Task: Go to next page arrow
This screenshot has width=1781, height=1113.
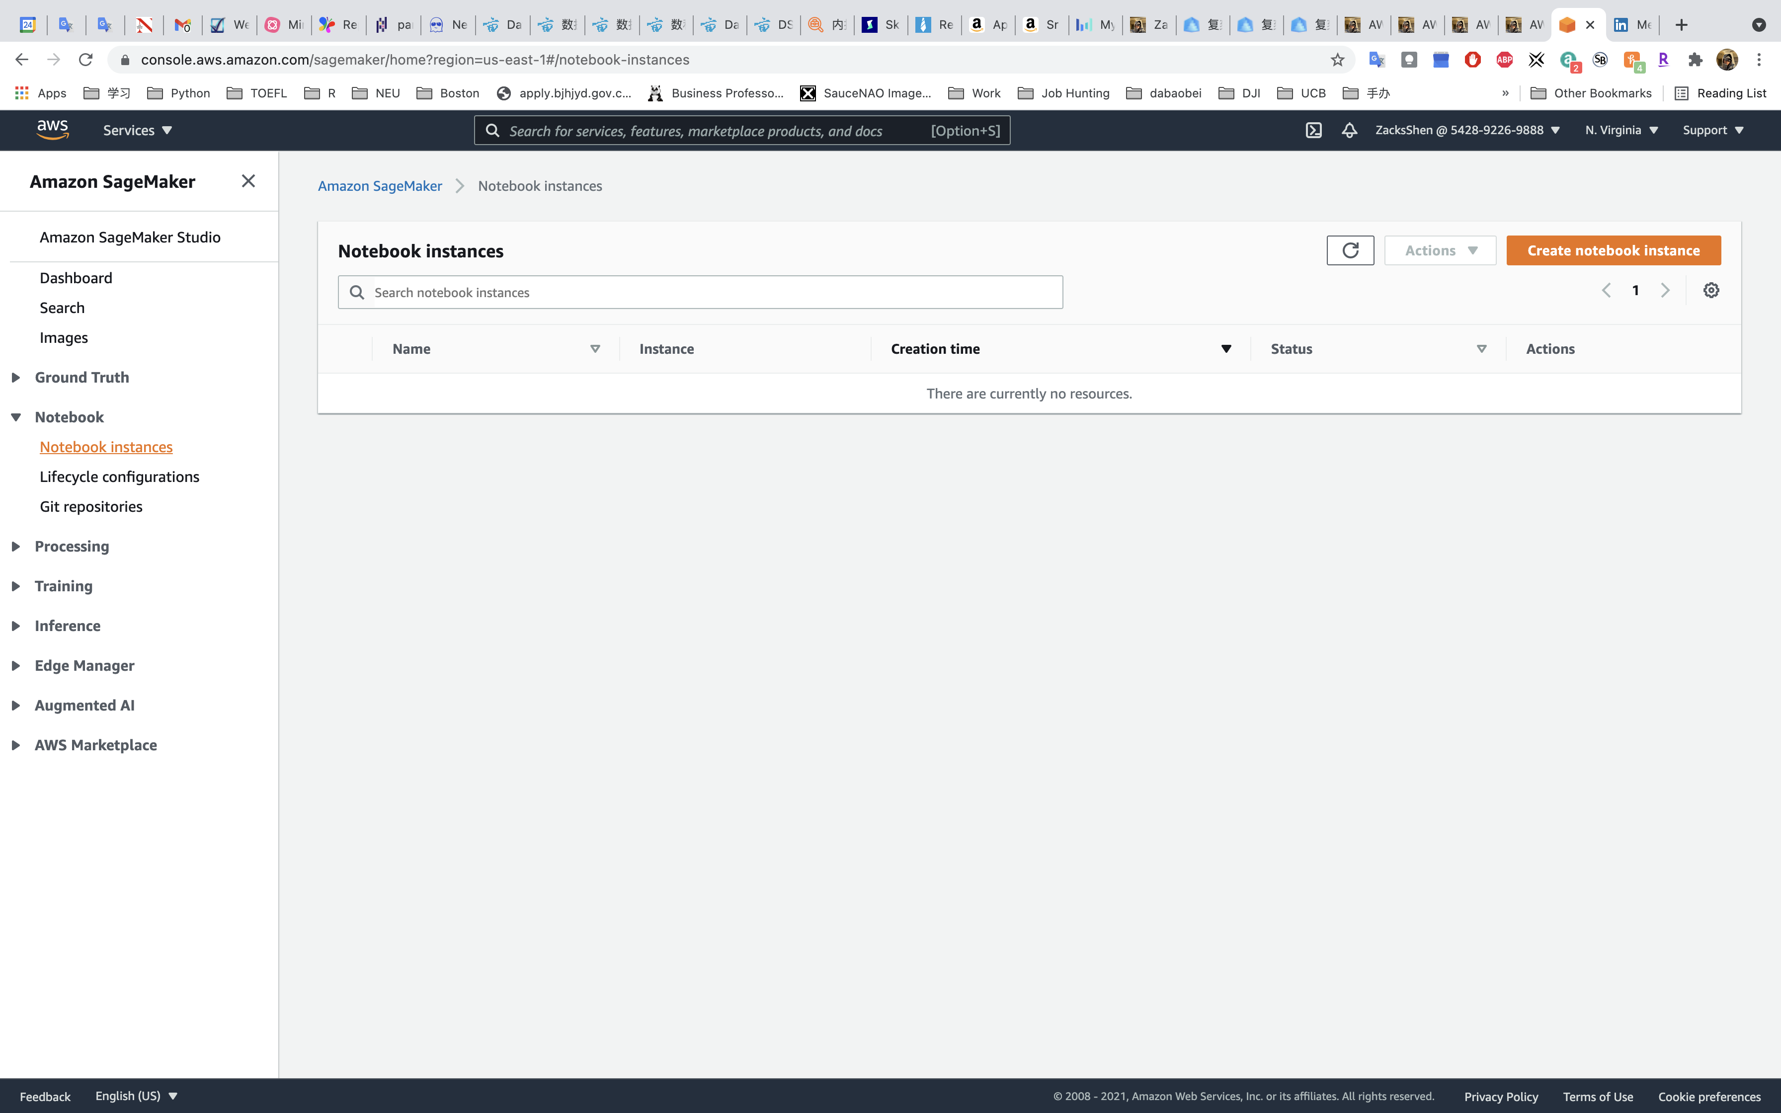Action: pyautogui.click(x=1665, y=290)
